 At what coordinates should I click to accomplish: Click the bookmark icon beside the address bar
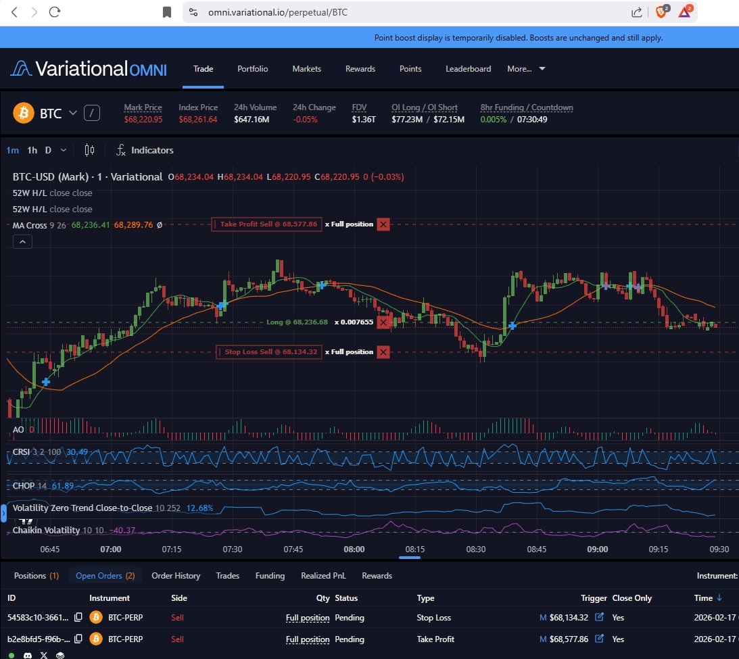point(167,12)
